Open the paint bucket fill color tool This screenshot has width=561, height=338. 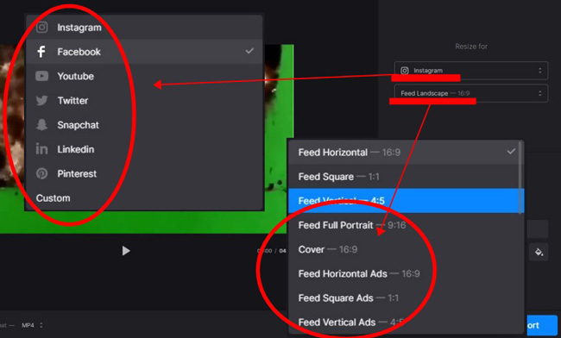point(539,252)
